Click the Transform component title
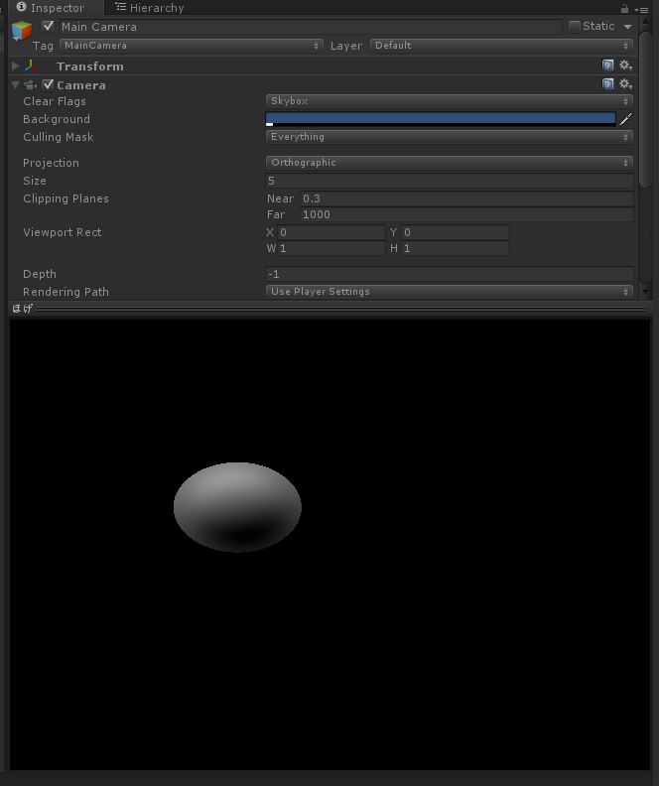659x786 pixels. click(89, 66)
